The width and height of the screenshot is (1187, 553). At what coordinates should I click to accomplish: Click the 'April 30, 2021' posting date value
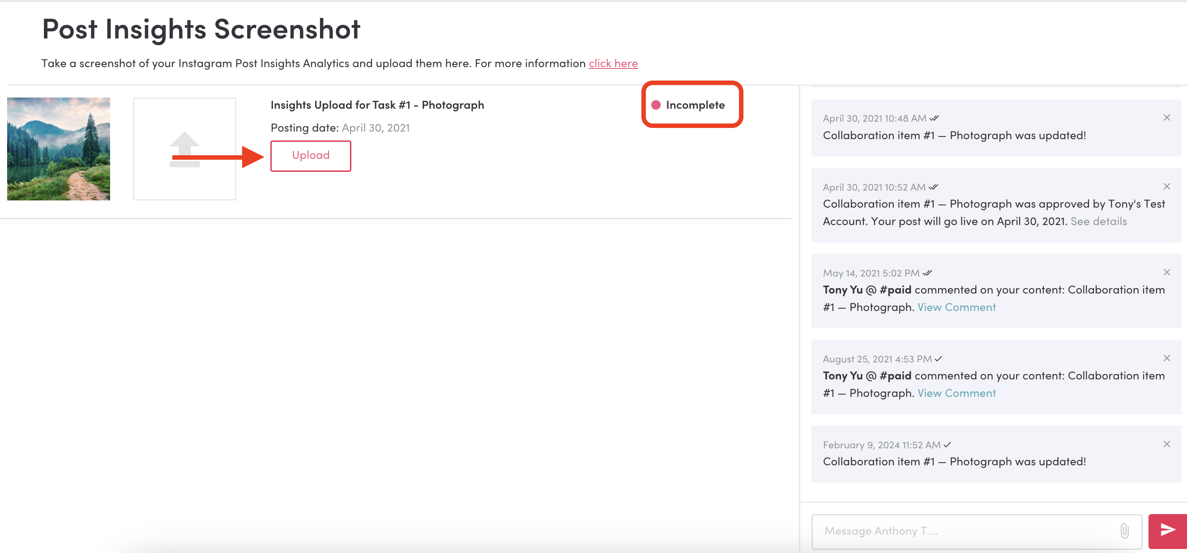point(376,128)
